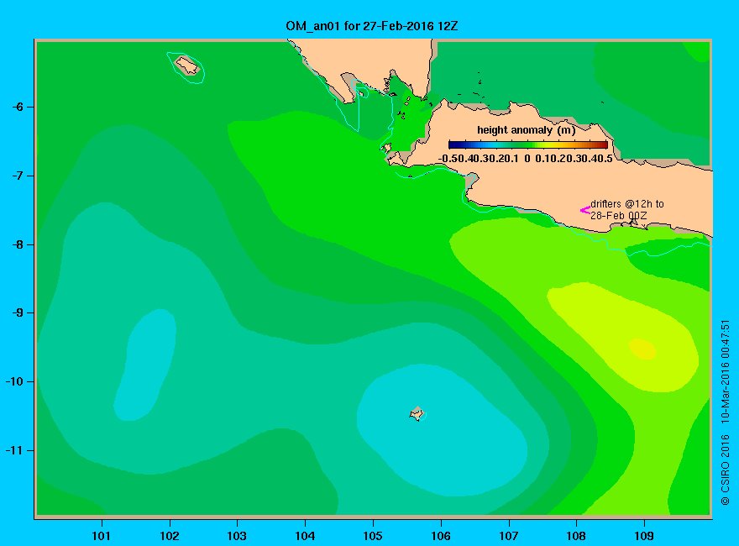739x546 pixels.
Task: Click the color bar scale tick labels
Action: (526, 159)
